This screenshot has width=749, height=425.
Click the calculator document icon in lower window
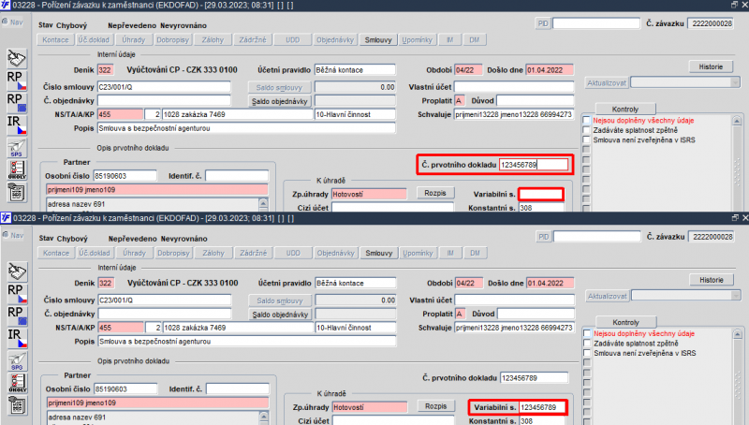[x=17, y=405]
